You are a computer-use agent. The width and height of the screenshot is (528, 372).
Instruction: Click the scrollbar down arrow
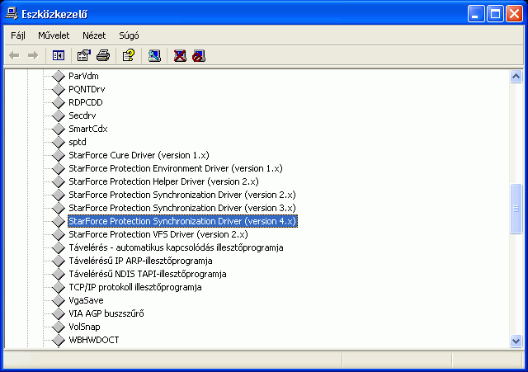click(x=516, y=341)
